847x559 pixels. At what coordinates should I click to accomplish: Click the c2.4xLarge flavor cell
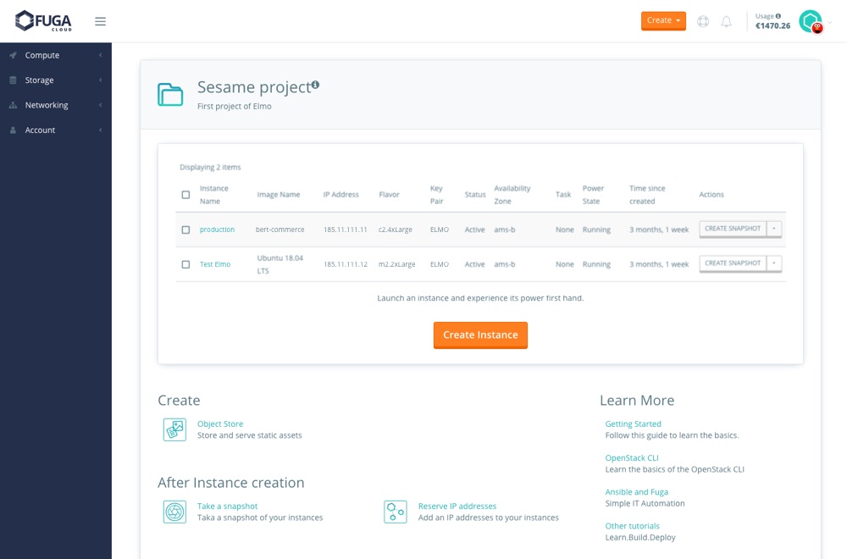pyautogui.click(x=396, y=230)
